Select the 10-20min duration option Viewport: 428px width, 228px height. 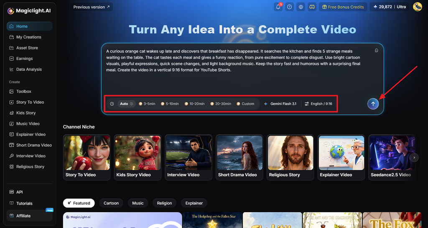(194, 104)
